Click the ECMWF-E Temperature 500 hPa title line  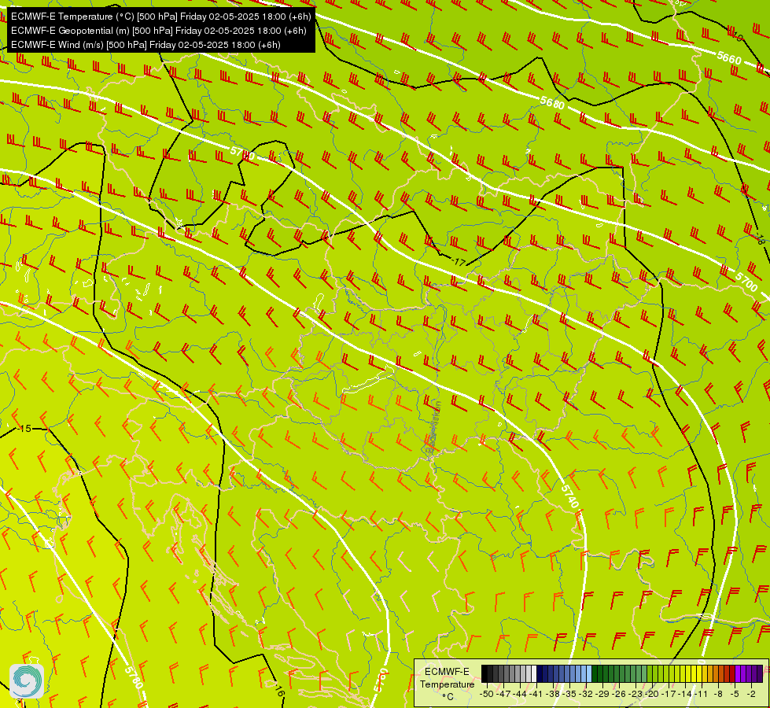[161, 17]
